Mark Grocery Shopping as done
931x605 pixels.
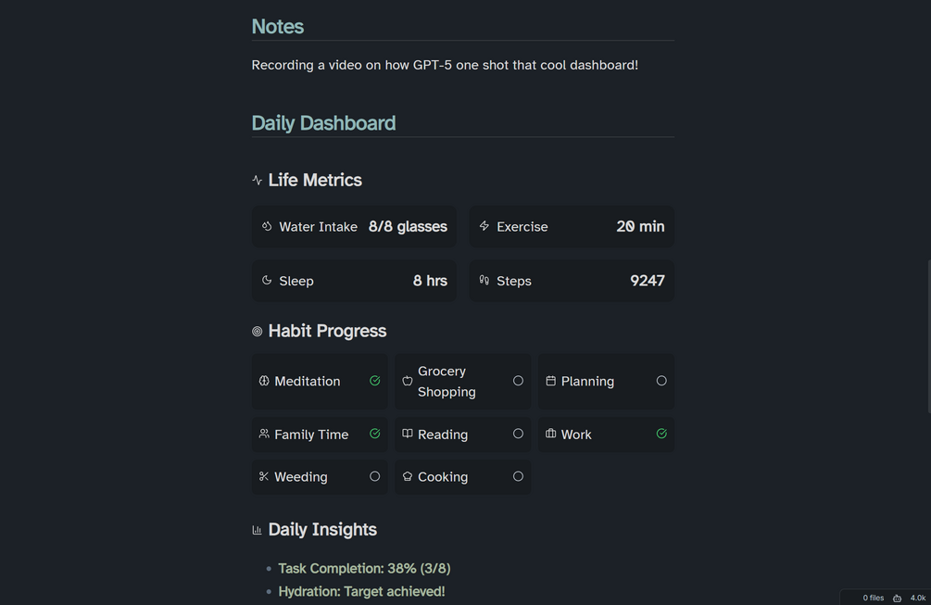518,381
